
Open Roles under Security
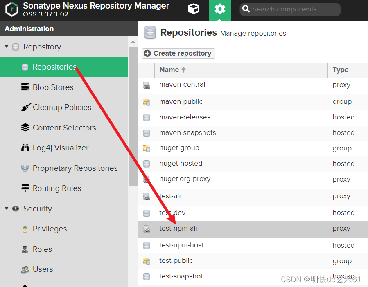[64, 249]
